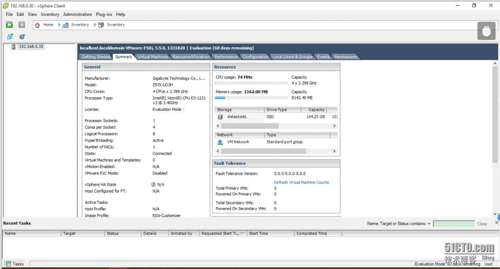Click the New Resource Pool toolbar icon
Image resolution: width=500 pixels, height=269 pixels.
click(x=22, y=36)
